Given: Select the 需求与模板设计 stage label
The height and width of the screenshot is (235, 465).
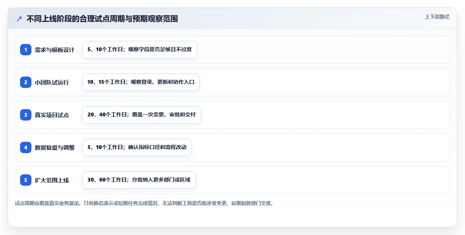Looking at the screenshot, I should point(55,50).
